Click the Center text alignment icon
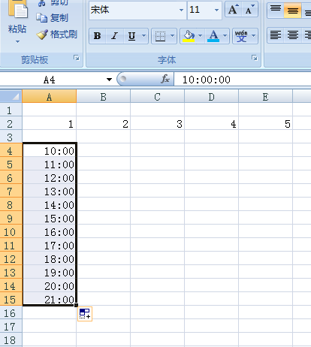The width and height of the screenshot is (311, 347). click(293, 35)
